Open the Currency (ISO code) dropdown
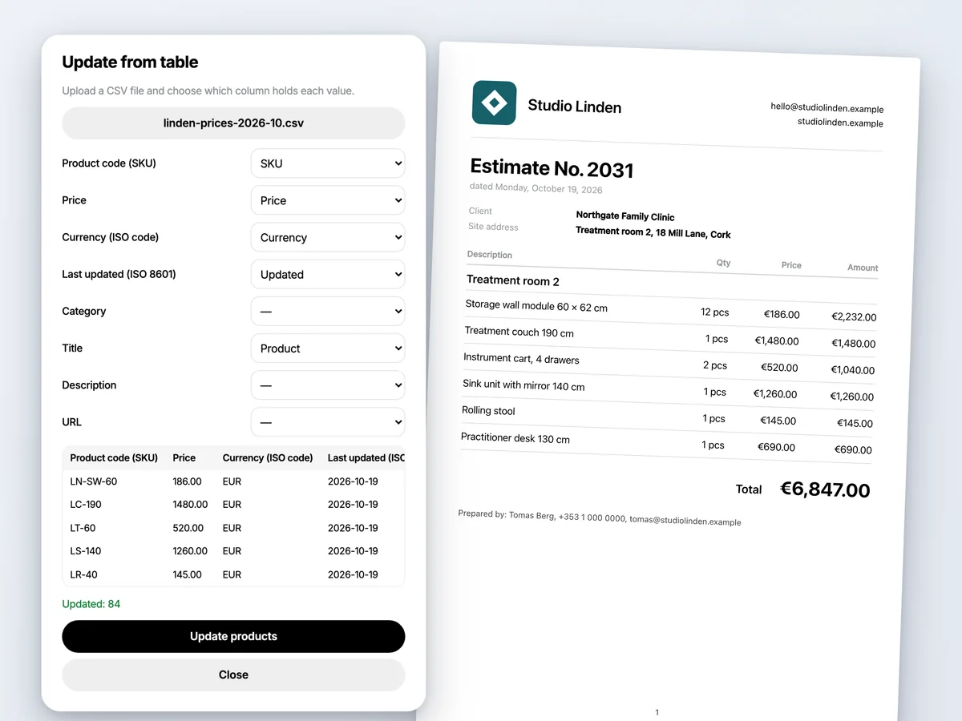This screenshot has width=962, height=721. (x=328, y=237)
